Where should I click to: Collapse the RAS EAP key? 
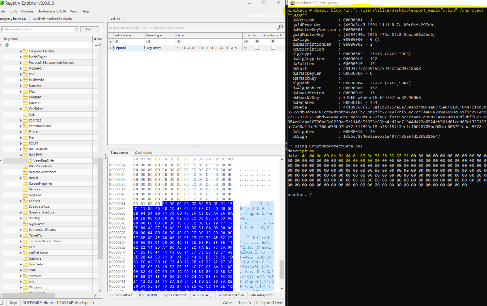pos(21,155)
